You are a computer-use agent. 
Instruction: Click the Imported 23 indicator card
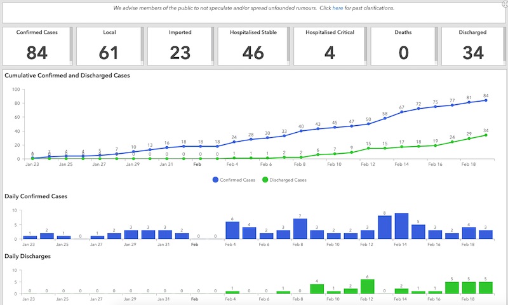180,46
